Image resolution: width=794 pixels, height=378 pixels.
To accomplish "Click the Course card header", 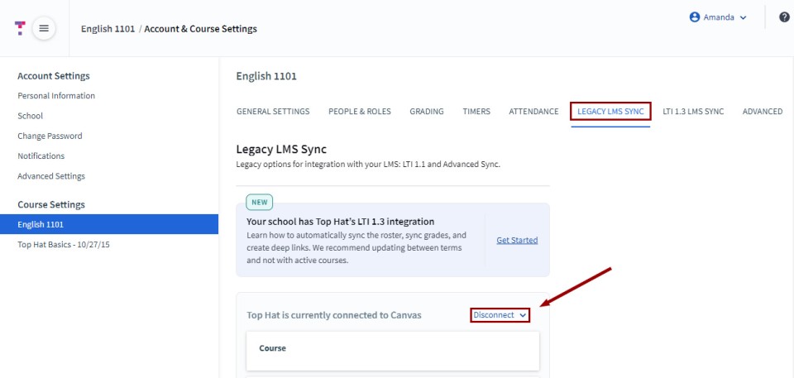I will [272, 348].
